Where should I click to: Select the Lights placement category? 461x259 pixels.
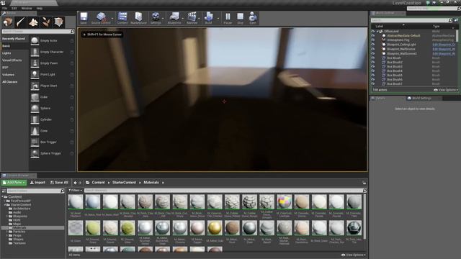click(x=6, y=53)
